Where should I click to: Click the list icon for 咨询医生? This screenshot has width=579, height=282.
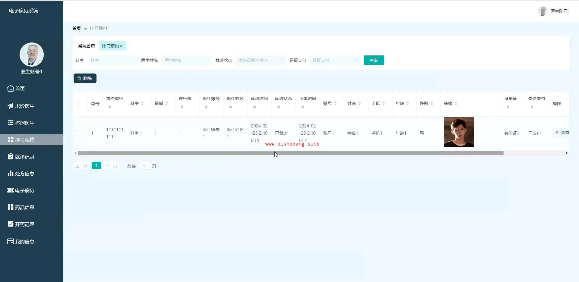[x=11, y=123]
